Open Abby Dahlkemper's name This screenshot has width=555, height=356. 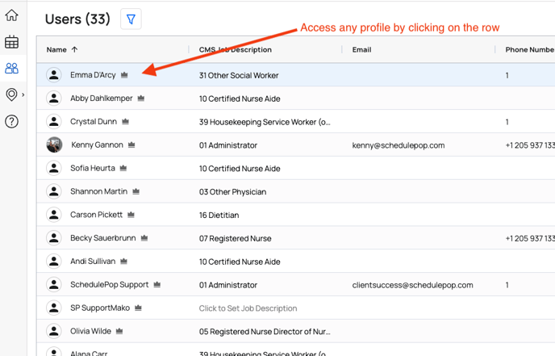click(x=101, y=98)
